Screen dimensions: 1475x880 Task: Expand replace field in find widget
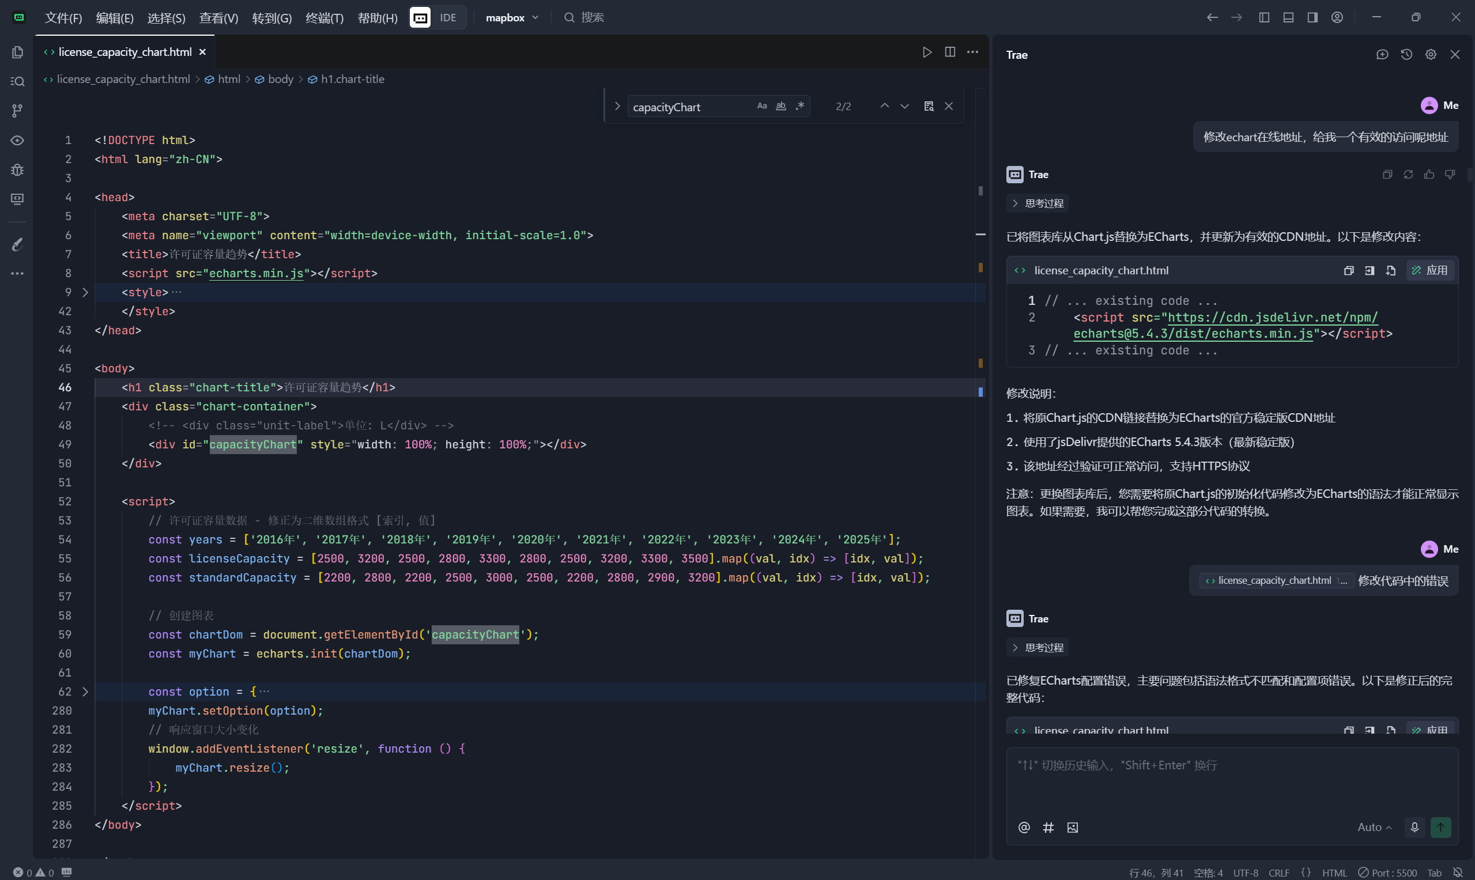pos(617,106)
